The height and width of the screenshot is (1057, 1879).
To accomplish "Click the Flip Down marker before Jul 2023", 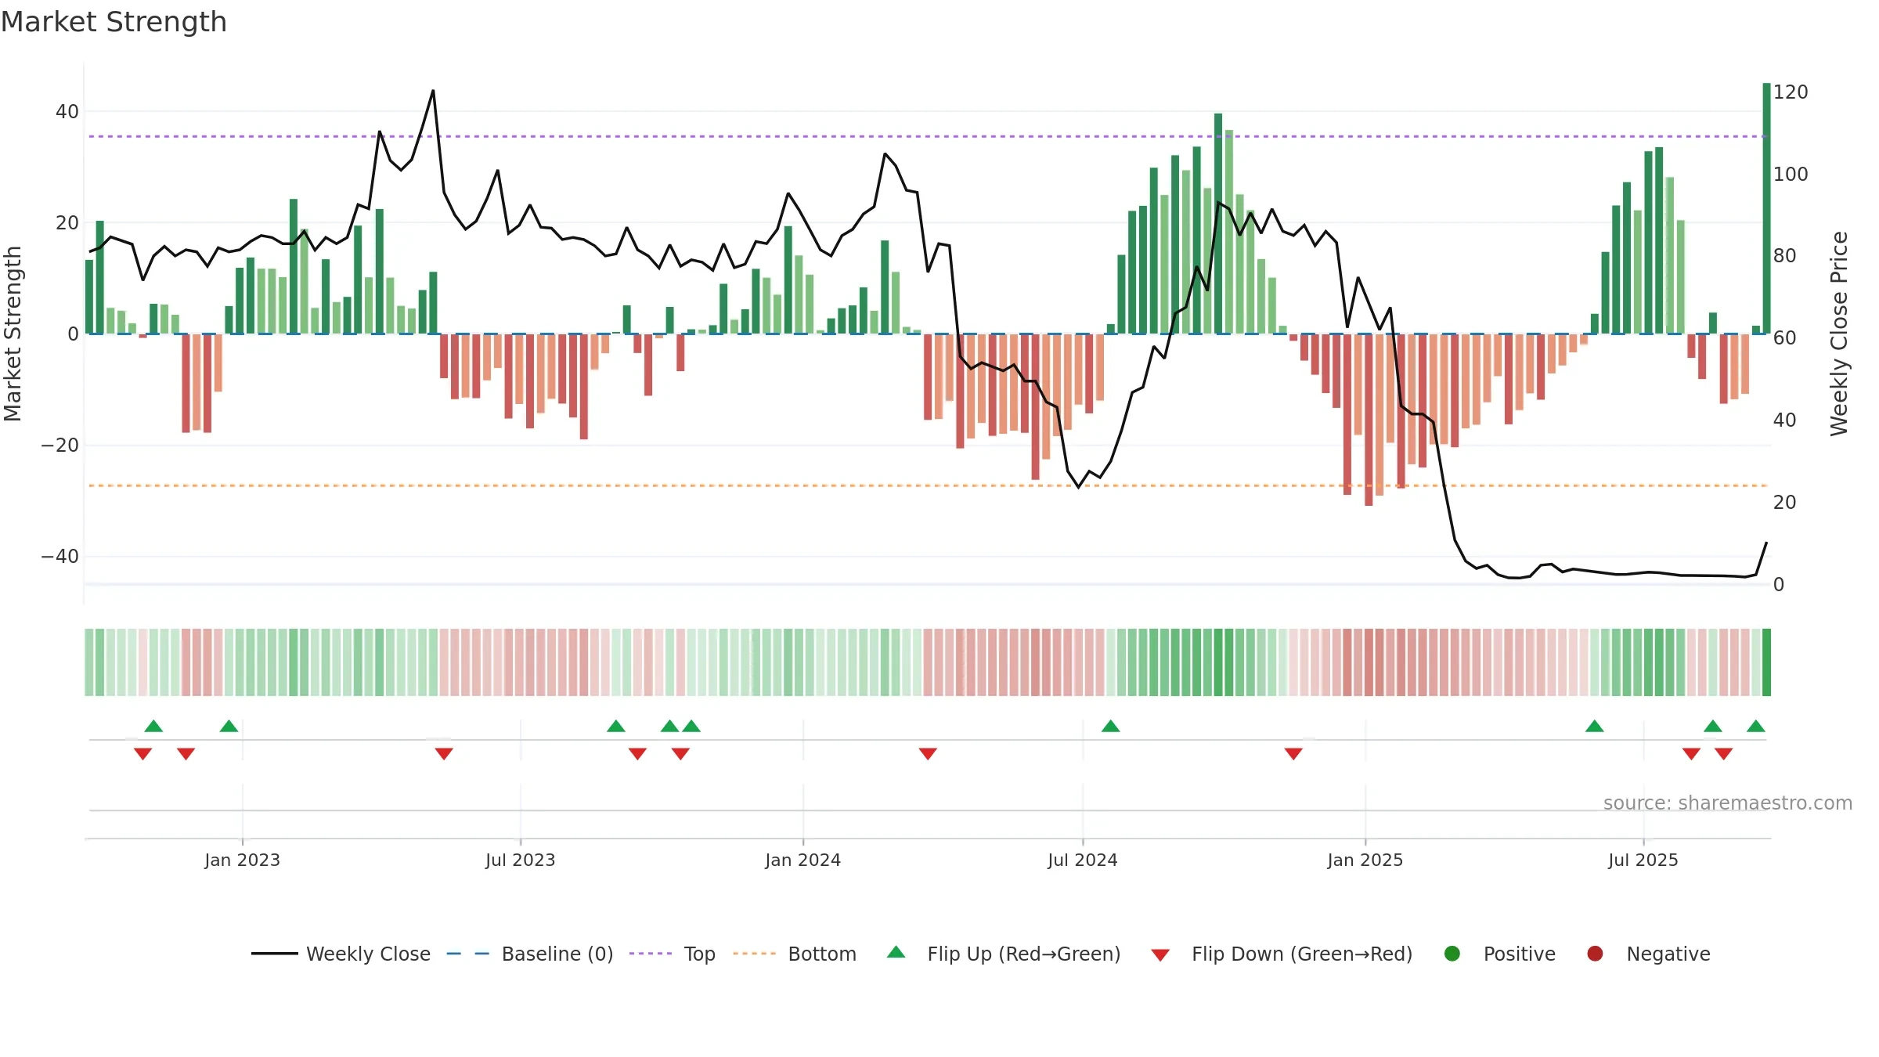I will (x=444, y=753).
